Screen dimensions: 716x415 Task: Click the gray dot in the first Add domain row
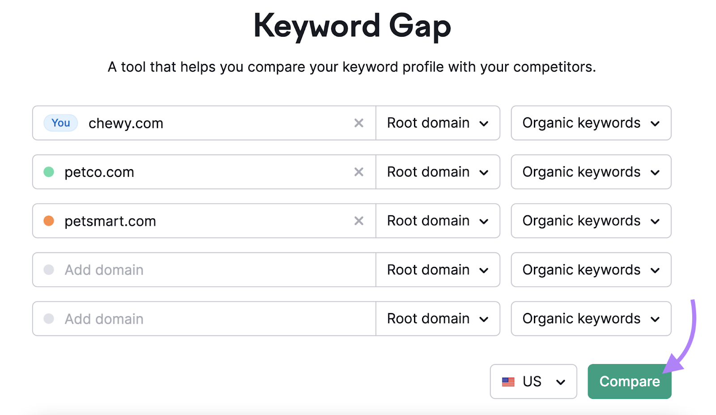coord(48,270)
